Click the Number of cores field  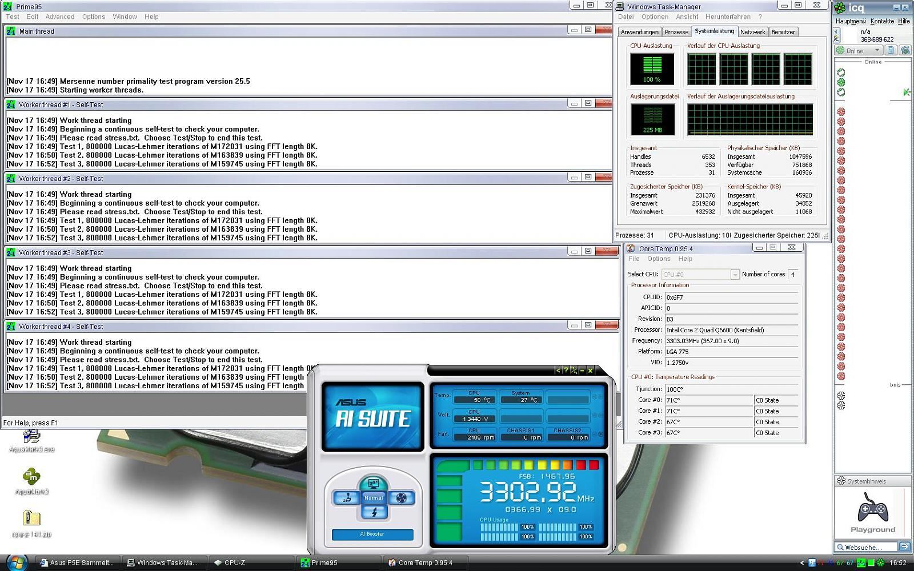[x=793, y=275]
